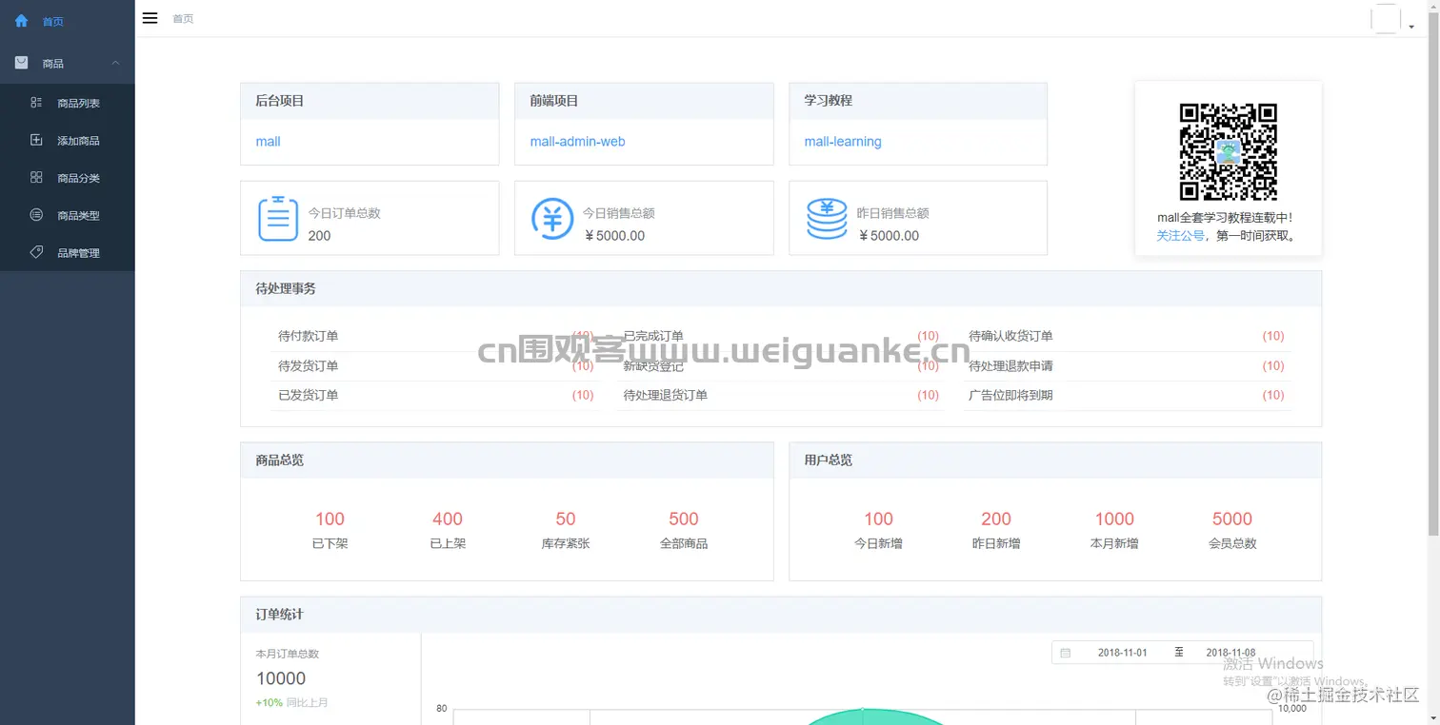Open 商品列表 menu item
The image size is (1440, 725).
coord(68,103)
